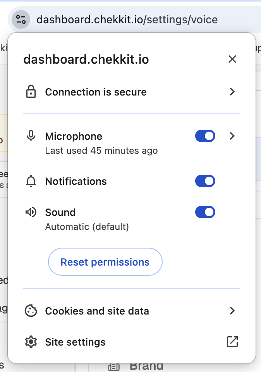The width and height of the screenshot is (261, 372).
Task: Switch off the Sound toggle
Action: (205, 212)
